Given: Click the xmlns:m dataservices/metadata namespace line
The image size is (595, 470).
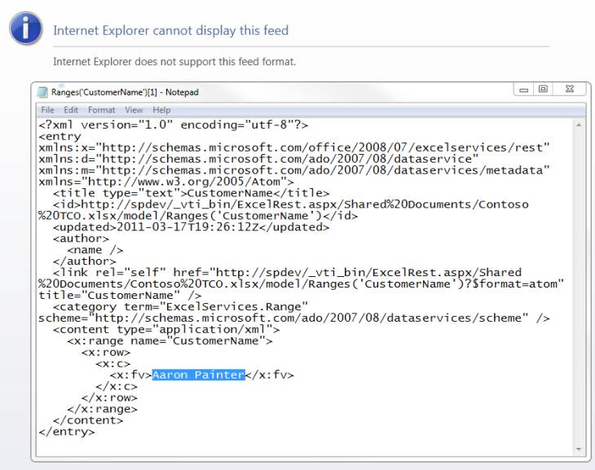Looking at the screenshot, I should 294,170.
